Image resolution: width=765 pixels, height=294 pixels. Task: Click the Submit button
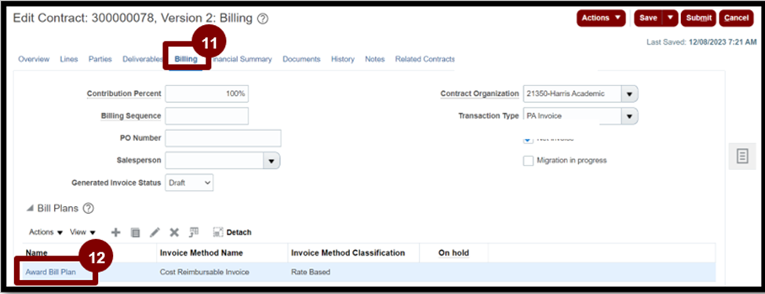(x=698, y=18)
